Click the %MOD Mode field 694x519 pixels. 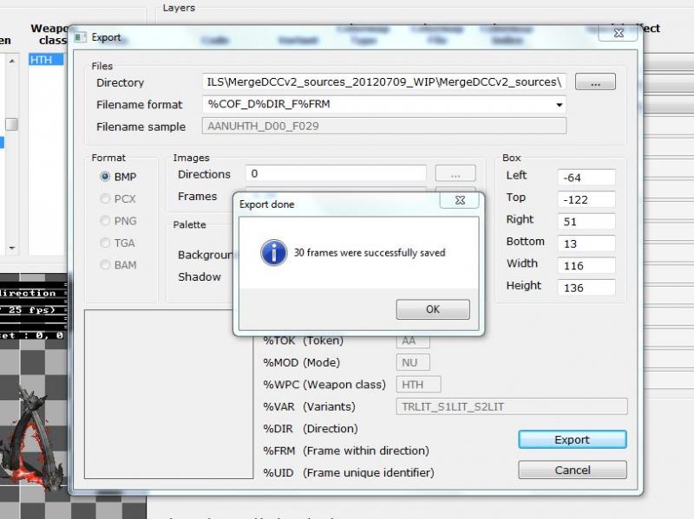click(413, 362)
